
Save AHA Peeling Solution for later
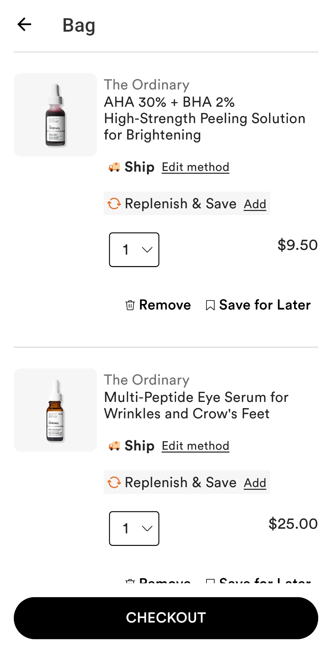pyautogui.click(x=265, y=305)
